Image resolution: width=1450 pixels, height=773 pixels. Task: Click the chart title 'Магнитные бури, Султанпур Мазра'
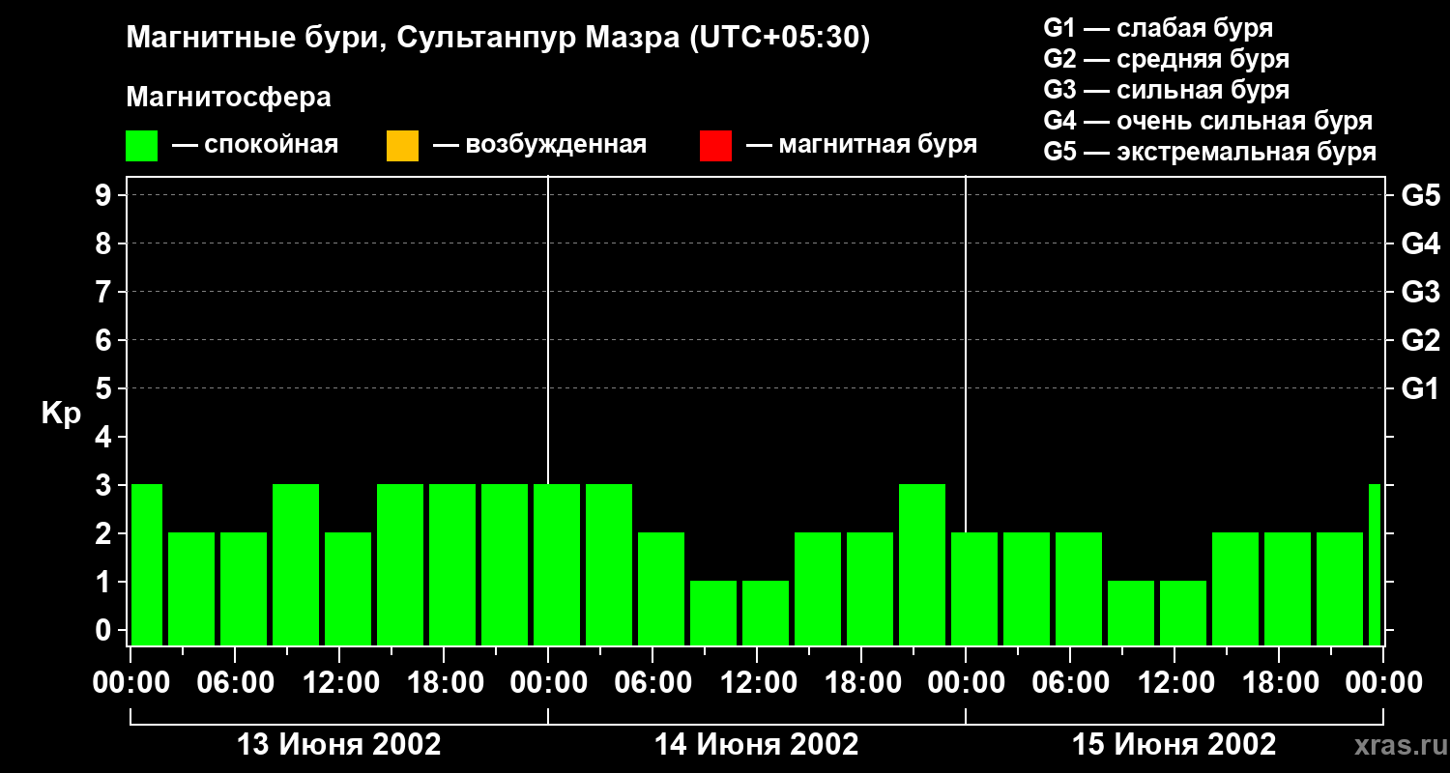403,38
